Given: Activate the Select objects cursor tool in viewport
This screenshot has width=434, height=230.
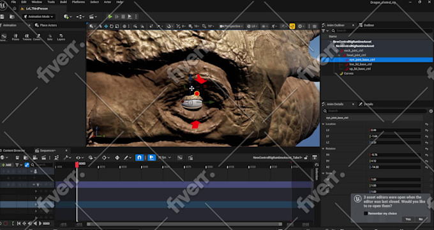Looking at the screenshot, I should (x=101, y=26).
